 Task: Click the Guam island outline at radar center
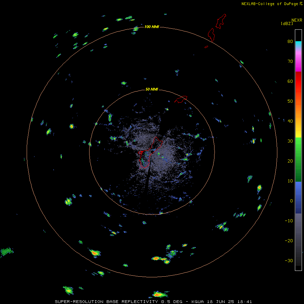(x=150, y=153)
